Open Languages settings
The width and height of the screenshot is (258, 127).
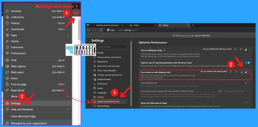102,93
